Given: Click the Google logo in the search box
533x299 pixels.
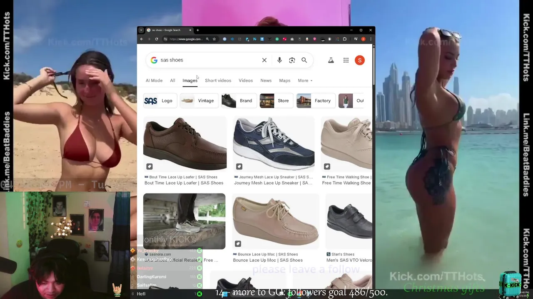Looking at the screenshot, I should tap(154, 60).
